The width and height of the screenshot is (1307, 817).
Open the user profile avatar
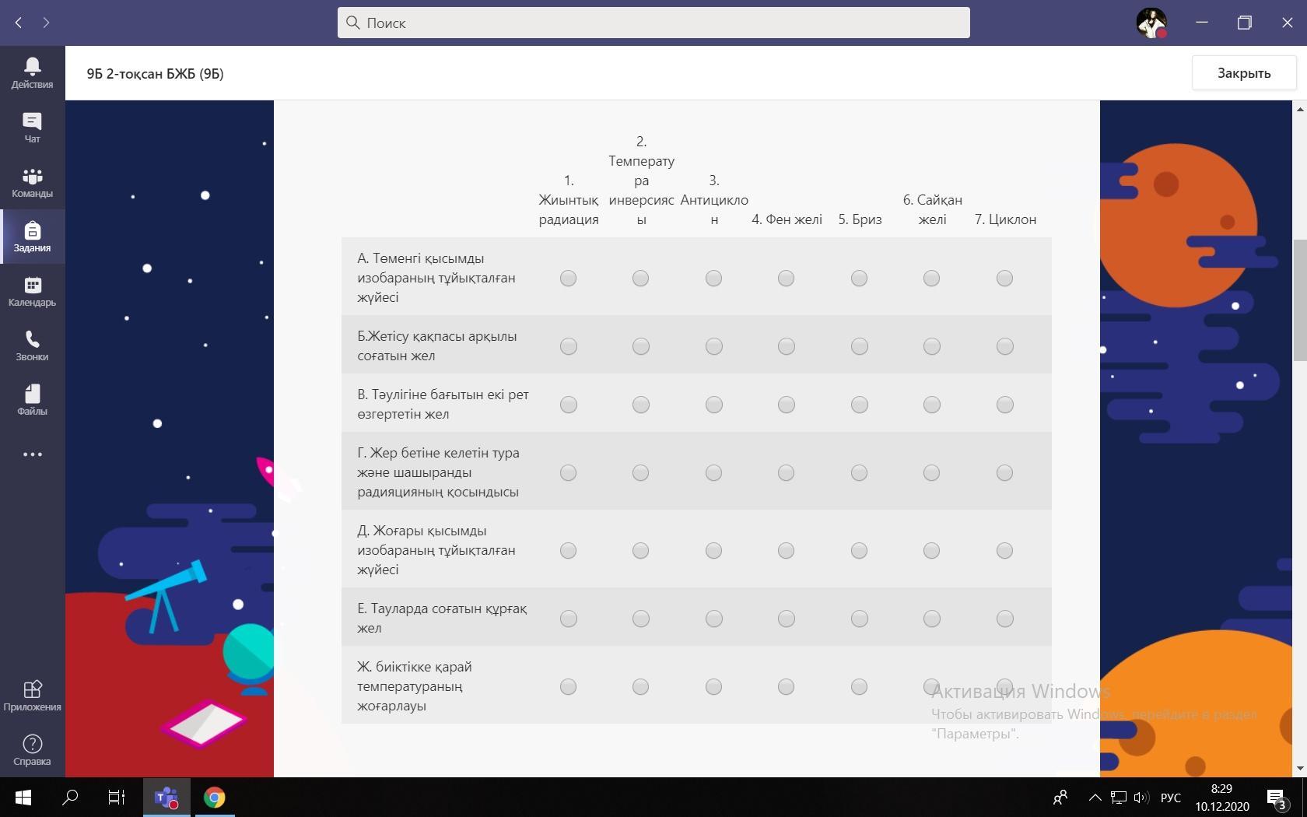pyautogui.click(x=1151, y=23)
